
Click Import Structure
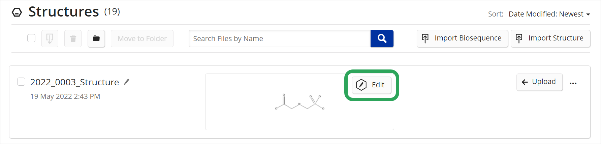(x=550, y=38)
